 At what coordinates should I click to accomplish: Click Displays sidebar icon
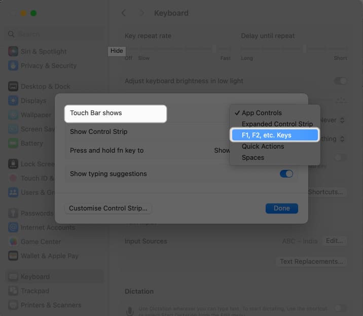pyautogui.click(x=13, y=100)
